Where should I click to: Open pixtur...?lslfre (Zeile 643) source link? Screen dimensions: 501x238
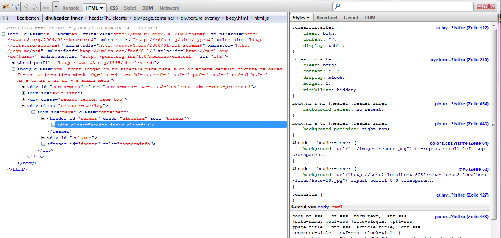tap(462, 124)
